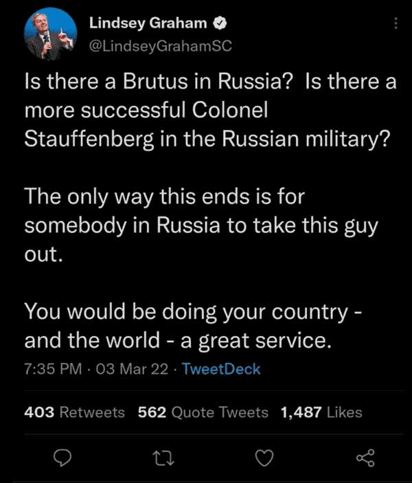Open the three-dot more options menu

coord(395,25)
